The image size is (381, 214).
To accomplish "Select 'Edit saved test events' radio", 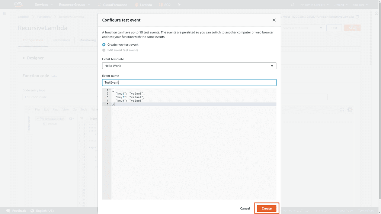I will (x=104, y=50).
